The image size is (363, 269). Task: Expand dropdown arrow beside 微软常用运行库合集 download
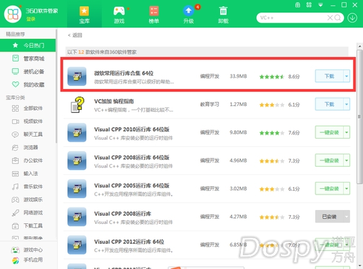click(347, 76)
